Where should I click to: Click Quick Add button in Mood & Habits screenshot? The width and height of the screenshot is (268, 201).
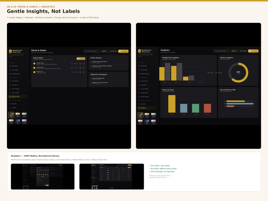tap(124, 51)
